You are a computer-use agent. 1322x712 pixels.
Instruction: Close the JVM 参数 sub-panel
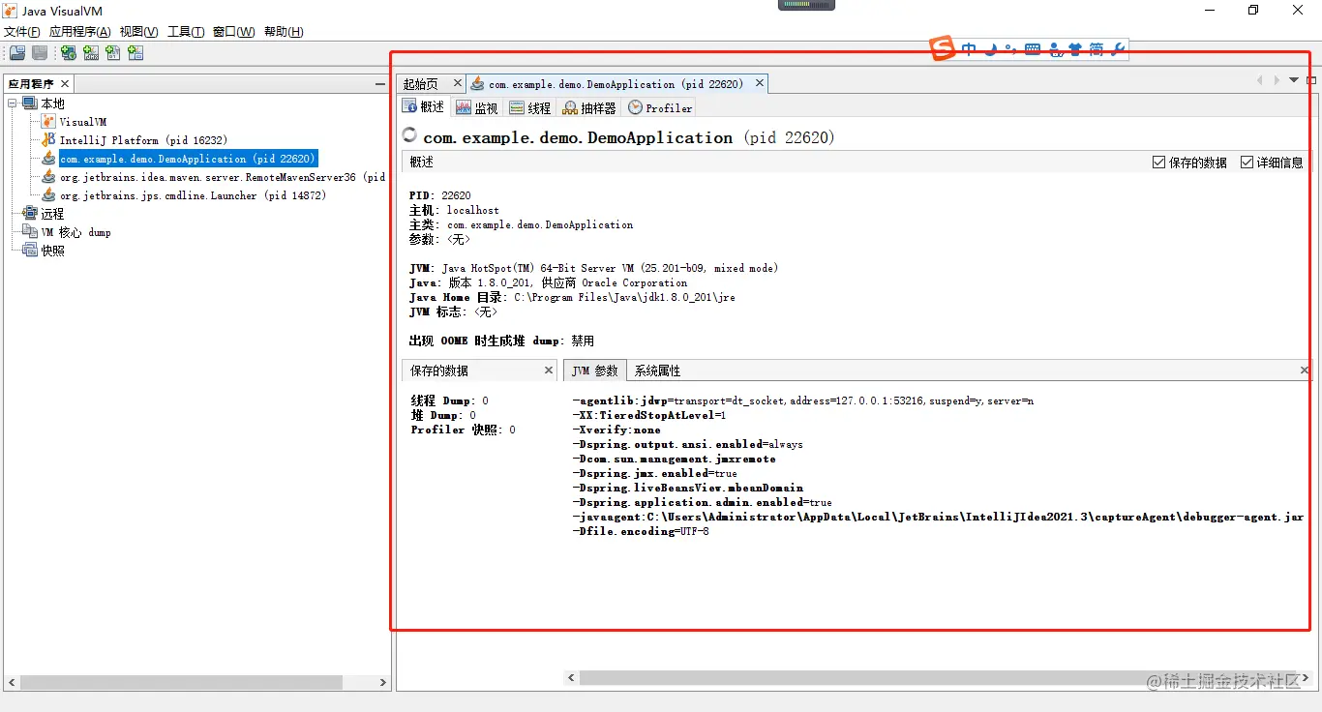click(x=1304, y=370)
